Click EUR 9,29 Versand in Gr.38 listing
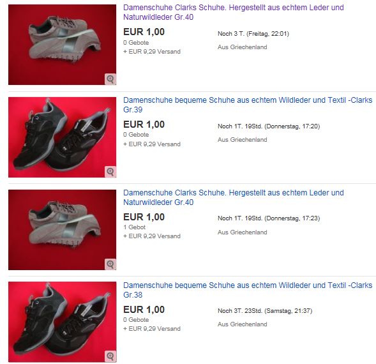This screenshot has height=364, width=376. point(152,328)
